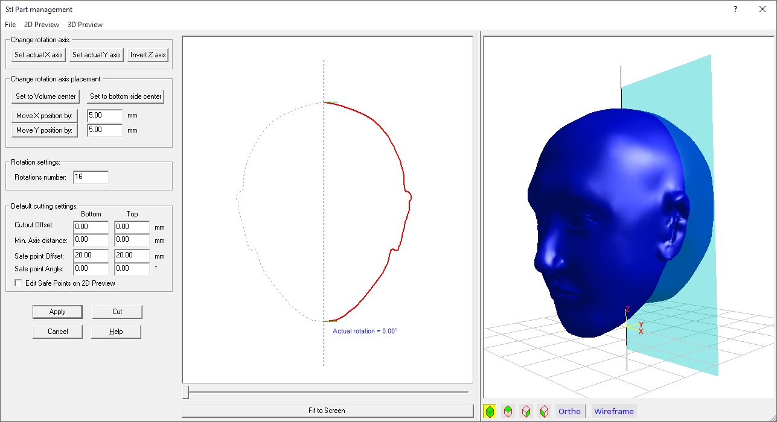Click Set to Volume center
777x422 pixels.
click(45, 96)
